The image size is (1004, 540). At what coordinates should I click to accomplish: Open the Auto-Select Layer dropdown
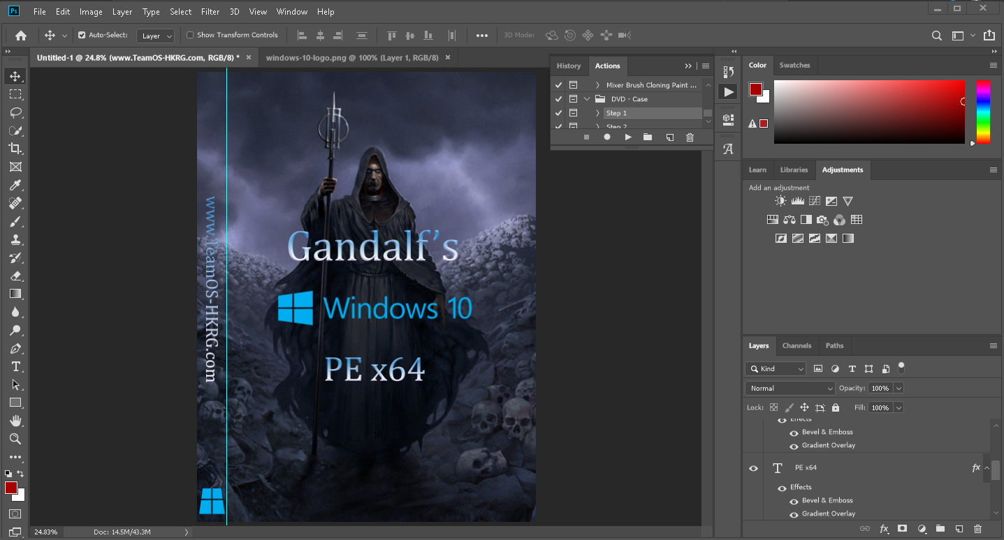(x=155, y=36)
